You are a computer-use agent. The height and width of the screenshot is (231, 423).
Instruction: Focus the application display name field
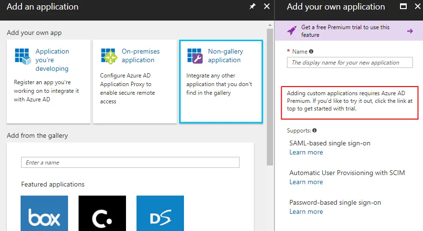pos(350,63)
